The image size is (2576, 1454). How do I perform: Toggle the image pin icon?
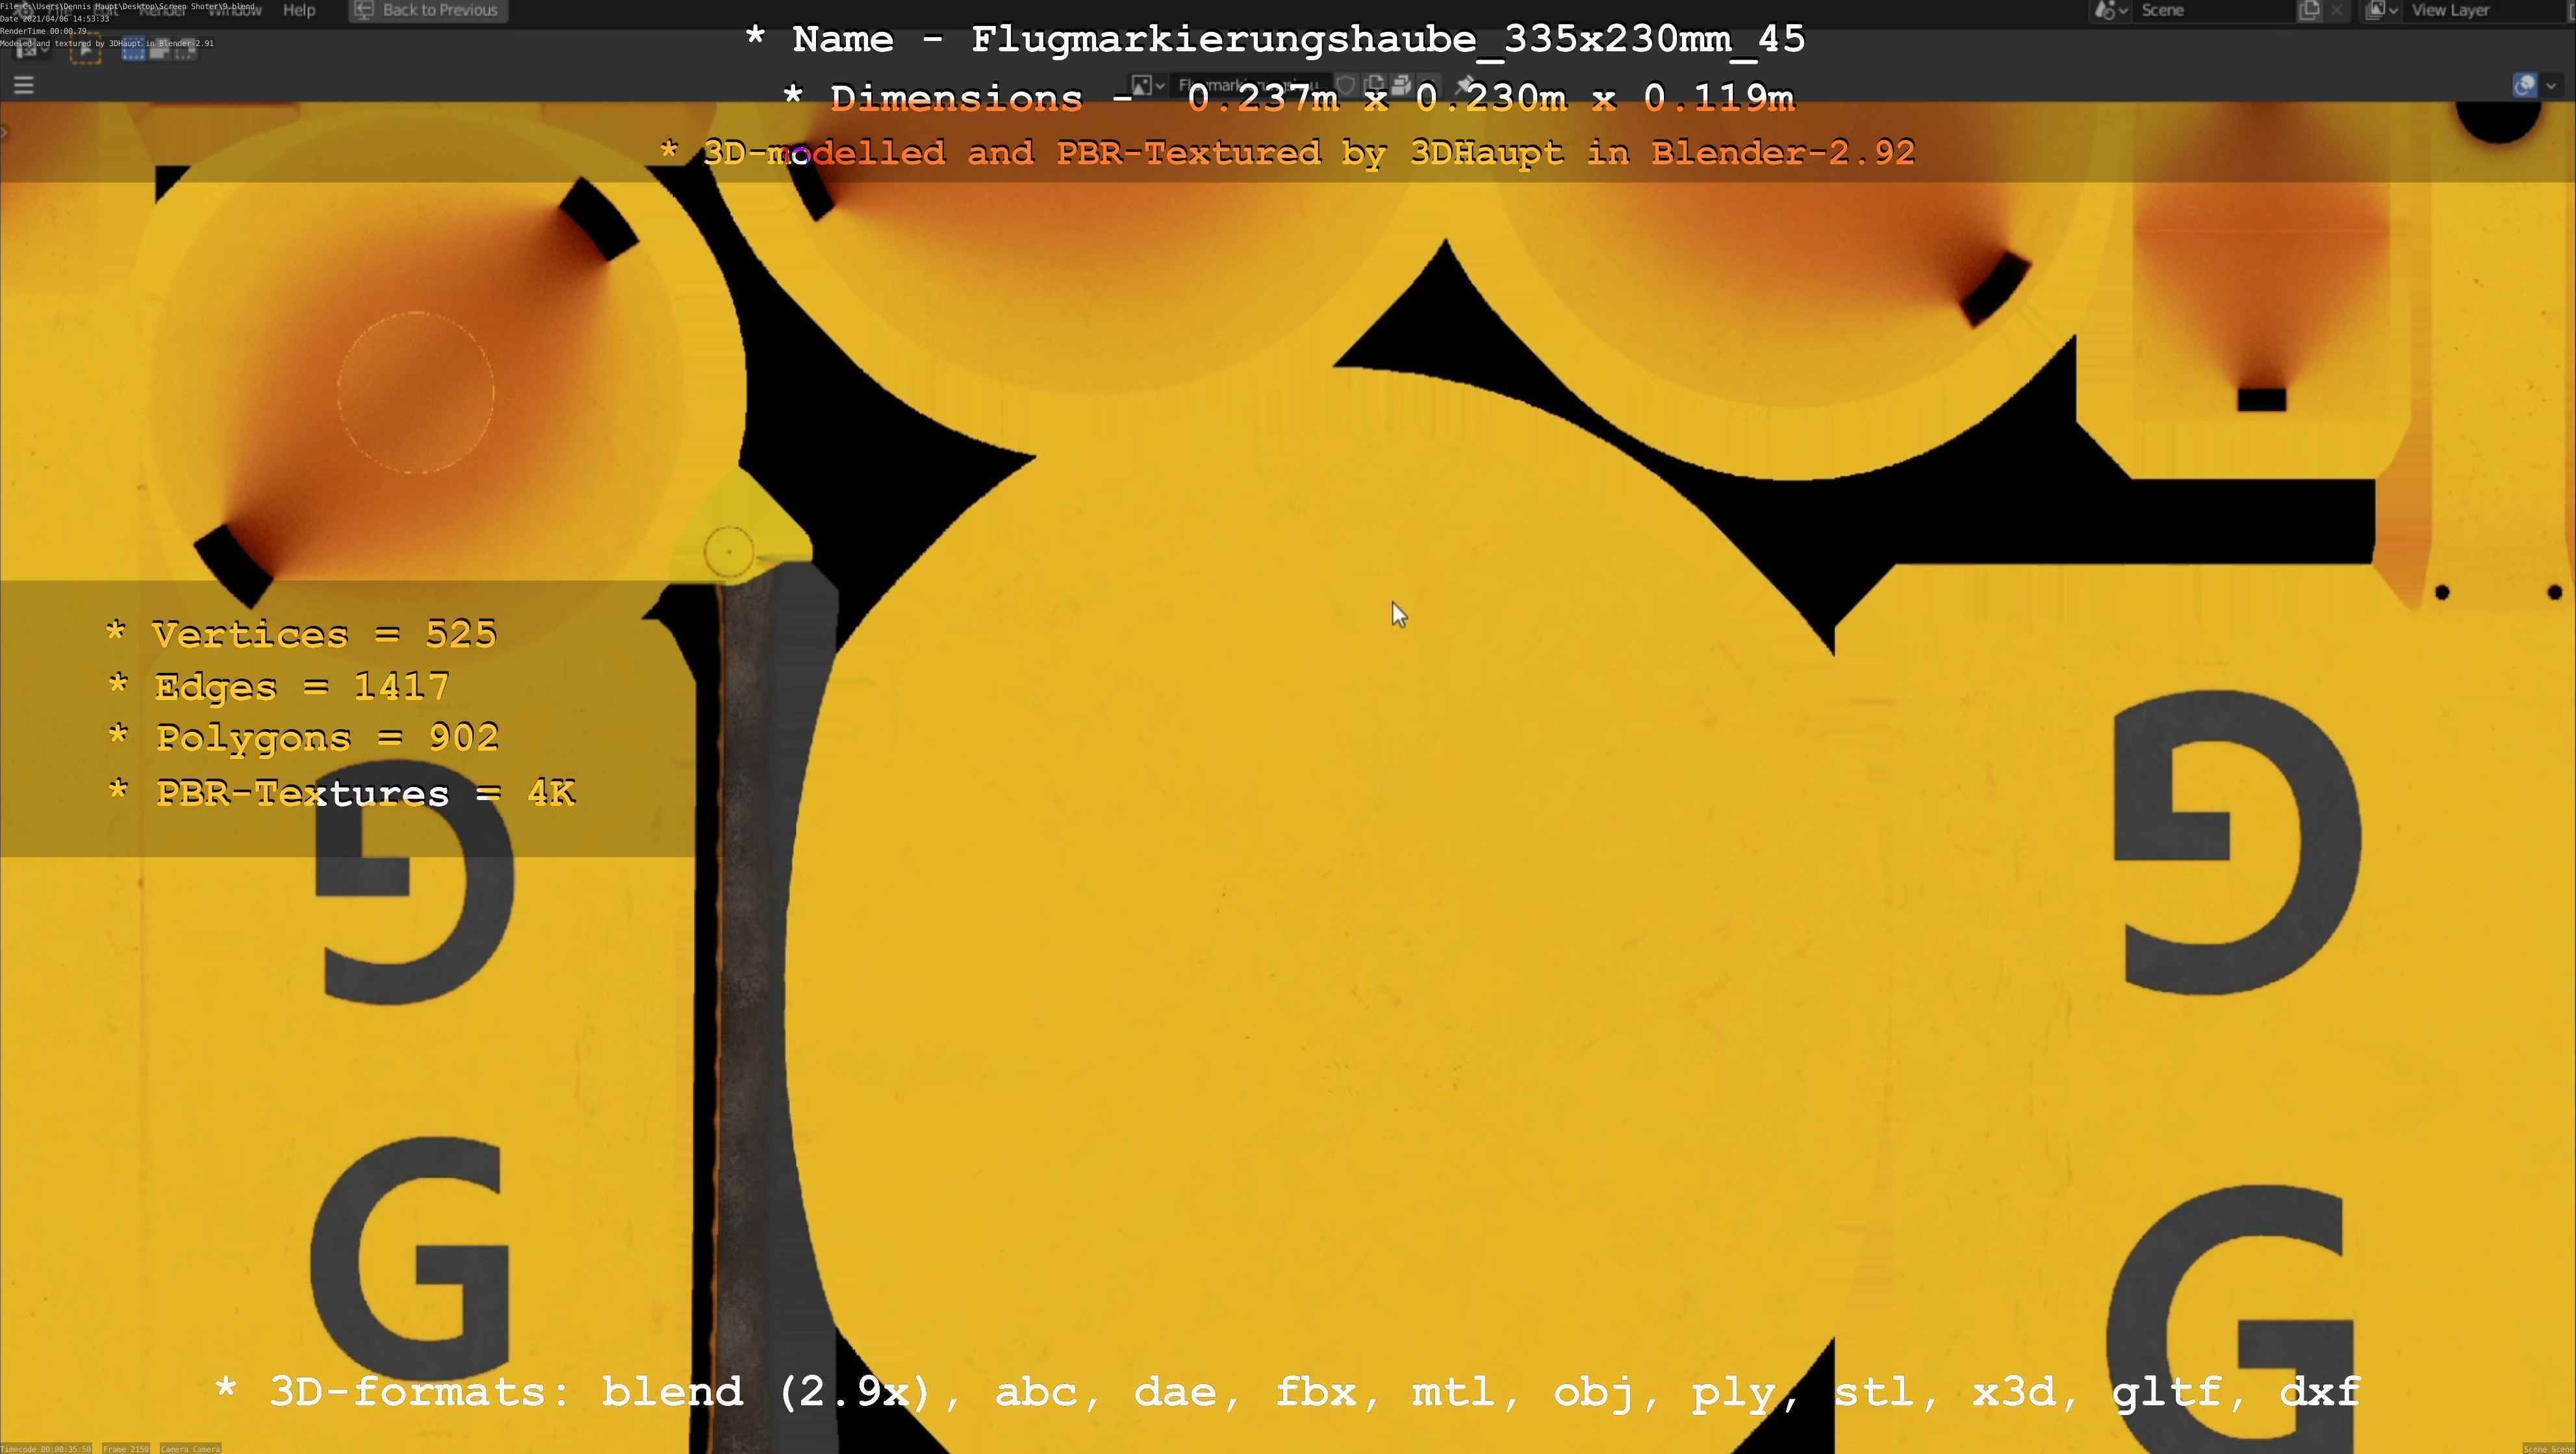point(1465,86)
